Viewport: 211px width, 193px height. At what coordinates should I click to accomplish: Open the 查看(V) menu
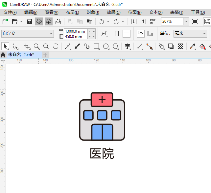click(x=52, y=13)
